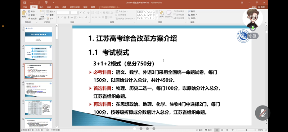The width and height of the screenshot is (288, 132).
Task: Expand the shapes gallery more arrow
Action: click(157, 18)
